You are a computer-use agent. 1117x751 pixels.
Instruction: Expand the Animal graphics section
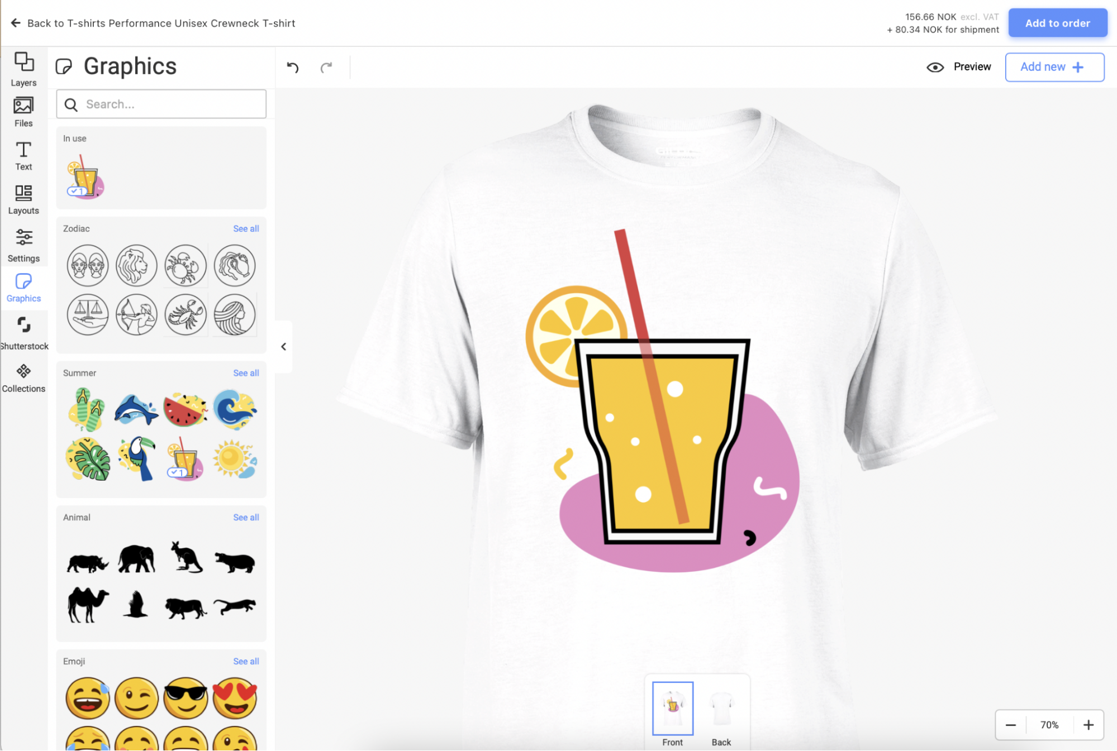pyautogui.click(x=245, y=517)
